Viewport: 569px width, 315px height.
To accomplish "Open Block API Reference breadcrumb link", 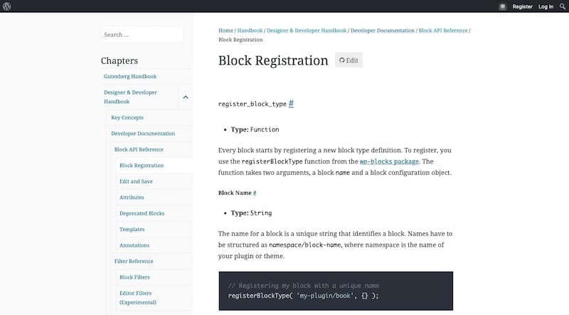I will 443,31.
